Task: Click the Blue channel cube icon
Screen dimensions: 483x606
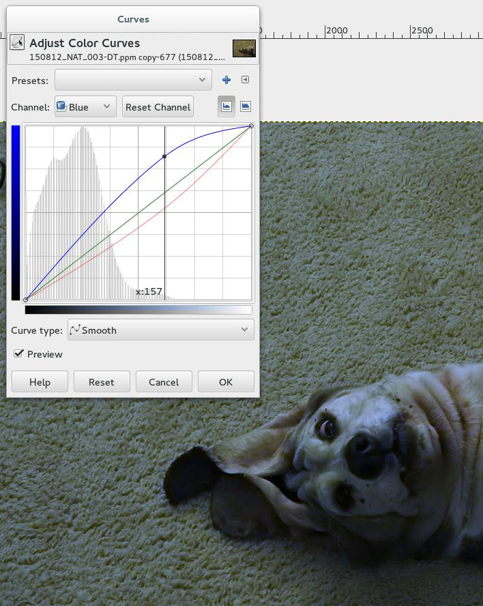Action: point(61,107)
